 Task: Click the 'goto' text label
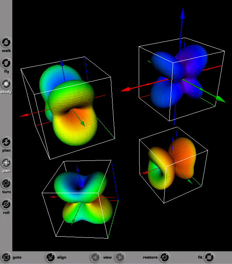[x=17, y=257]
